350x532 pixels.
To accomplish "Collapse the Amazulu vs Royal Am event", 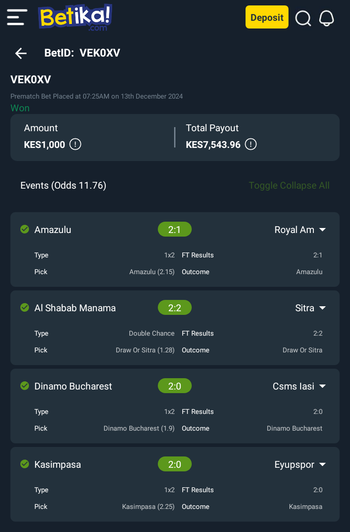I will [x=322, y=230].
